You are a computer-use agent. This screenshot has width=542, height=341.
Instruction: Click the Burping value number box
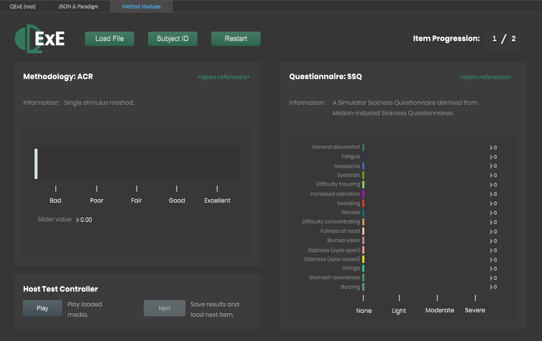point(494,287)
